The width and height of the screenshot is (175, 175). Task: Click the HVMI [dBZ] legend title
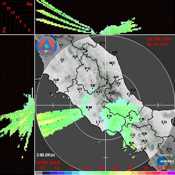[48, 163]
